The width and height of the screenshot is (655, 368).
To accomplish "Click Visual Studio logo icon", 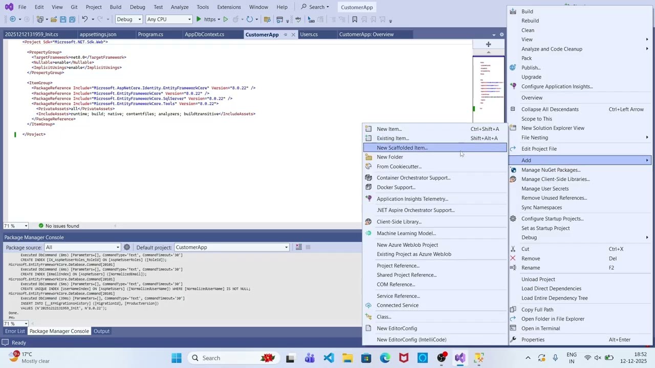I will [9, 7].
